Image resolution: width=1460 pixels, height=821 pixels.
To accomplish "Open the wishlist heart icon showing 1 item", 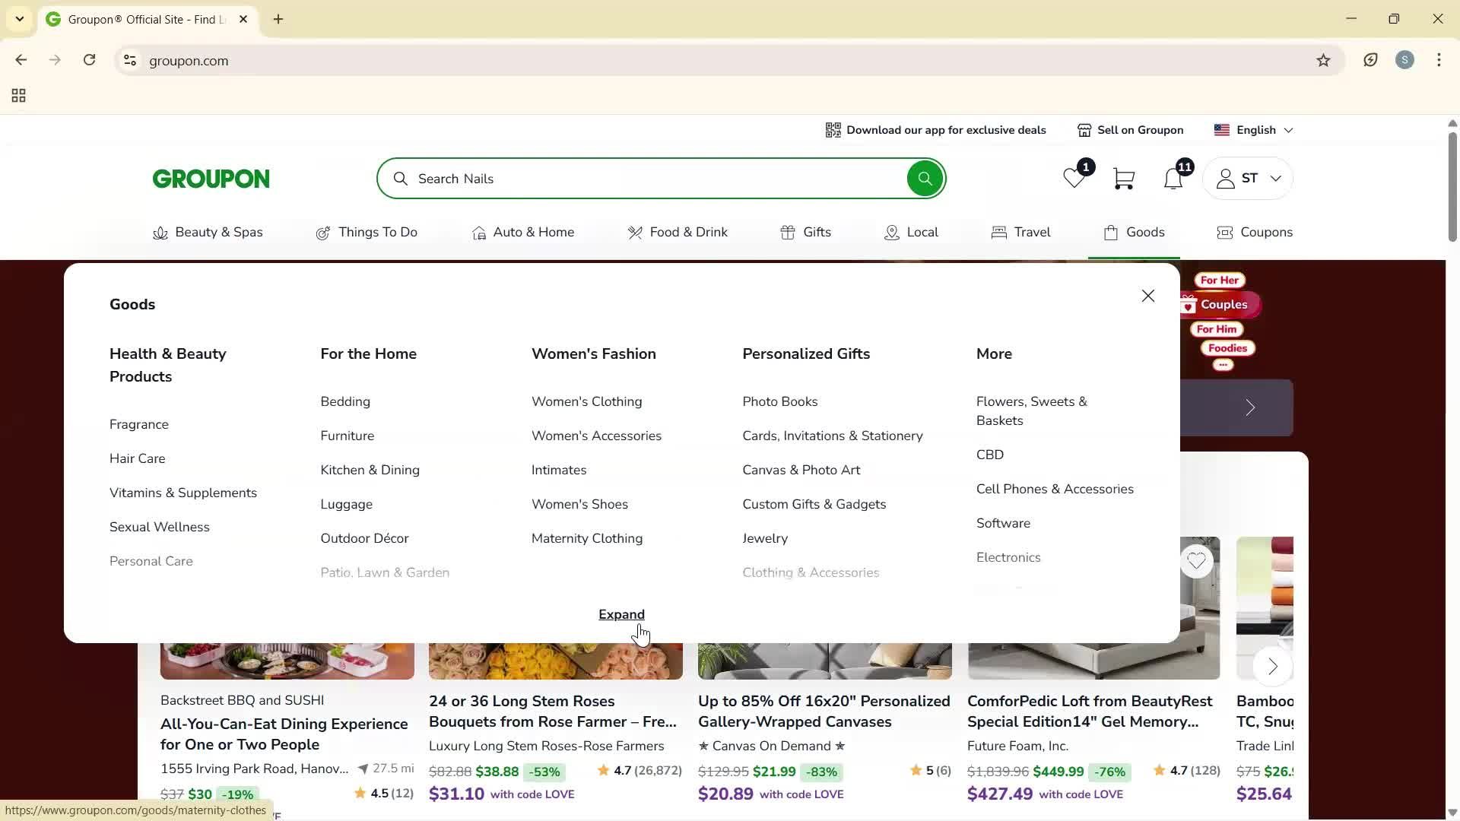I will [x=1074, y=179].
